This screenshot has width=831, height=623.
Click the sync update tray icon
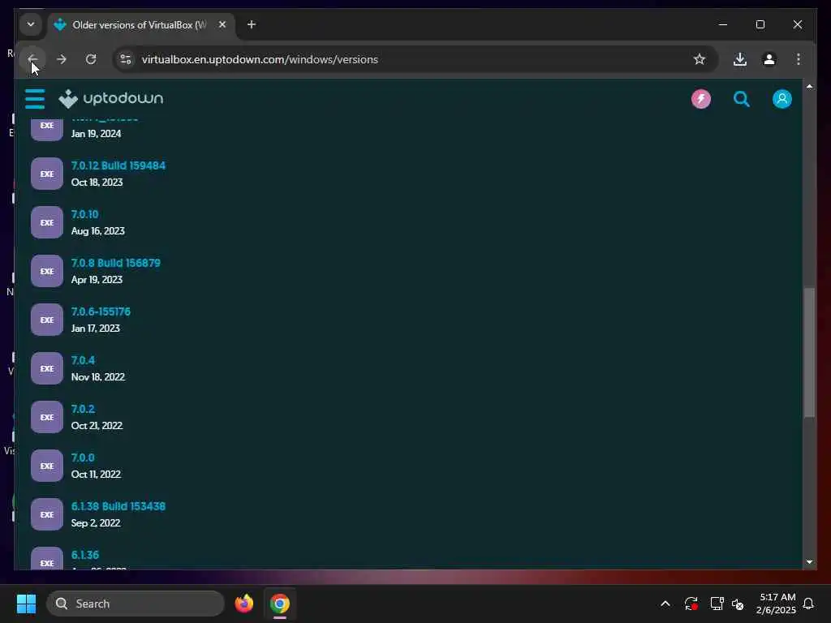click(691, 604)
